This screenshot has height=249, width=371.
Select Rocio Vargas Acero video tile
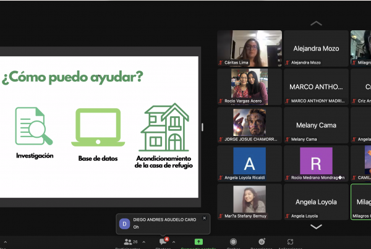(x=249, y=87)
